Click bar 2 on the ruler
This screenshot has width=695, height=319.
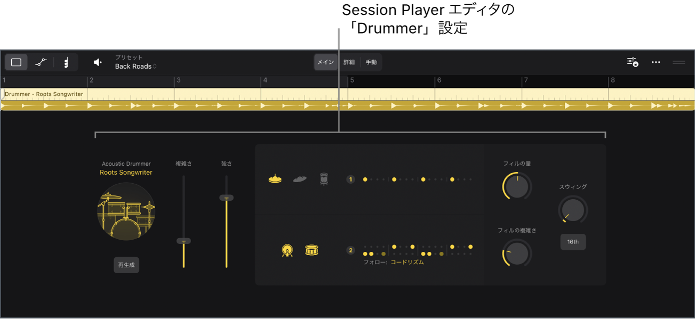point(92,80)
